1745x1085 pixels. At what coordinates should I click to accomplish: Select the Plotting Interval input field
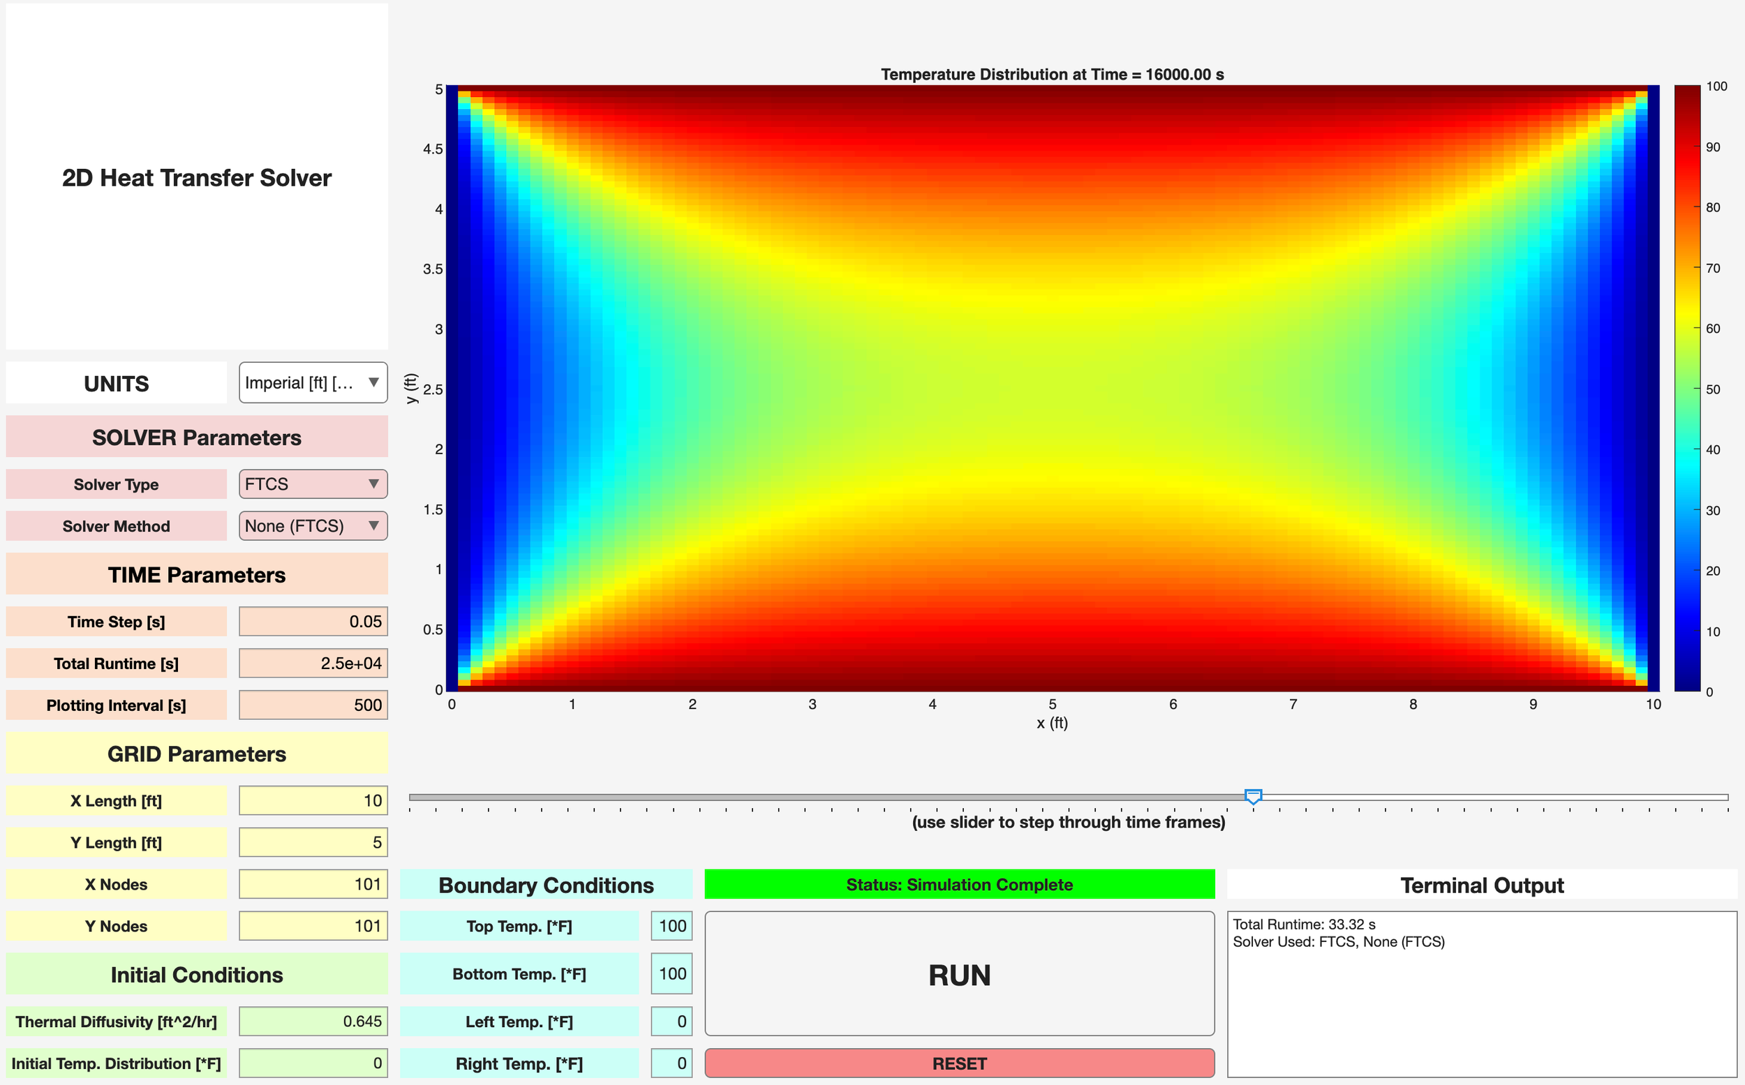point(313,705)
